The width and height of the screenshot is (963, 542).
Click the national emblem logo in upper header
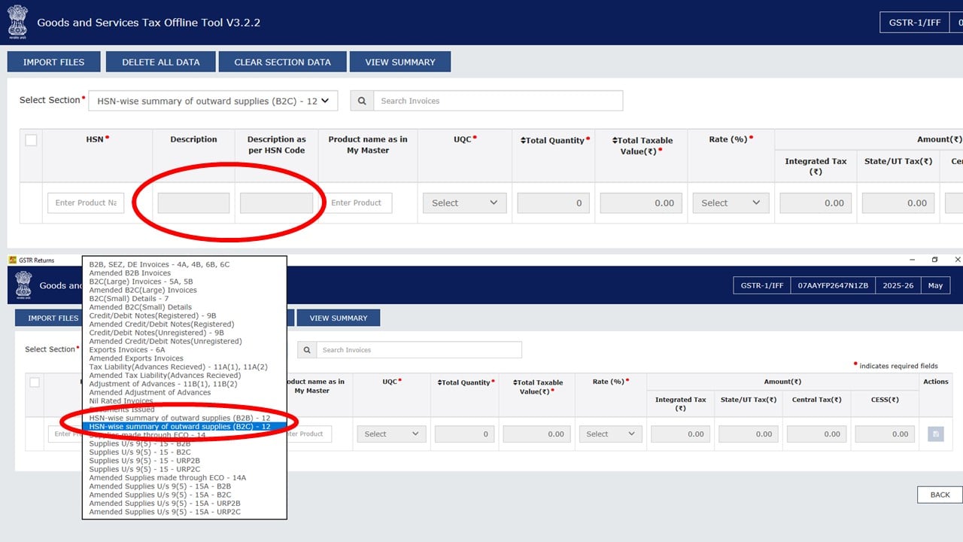(x=17, y=21)
